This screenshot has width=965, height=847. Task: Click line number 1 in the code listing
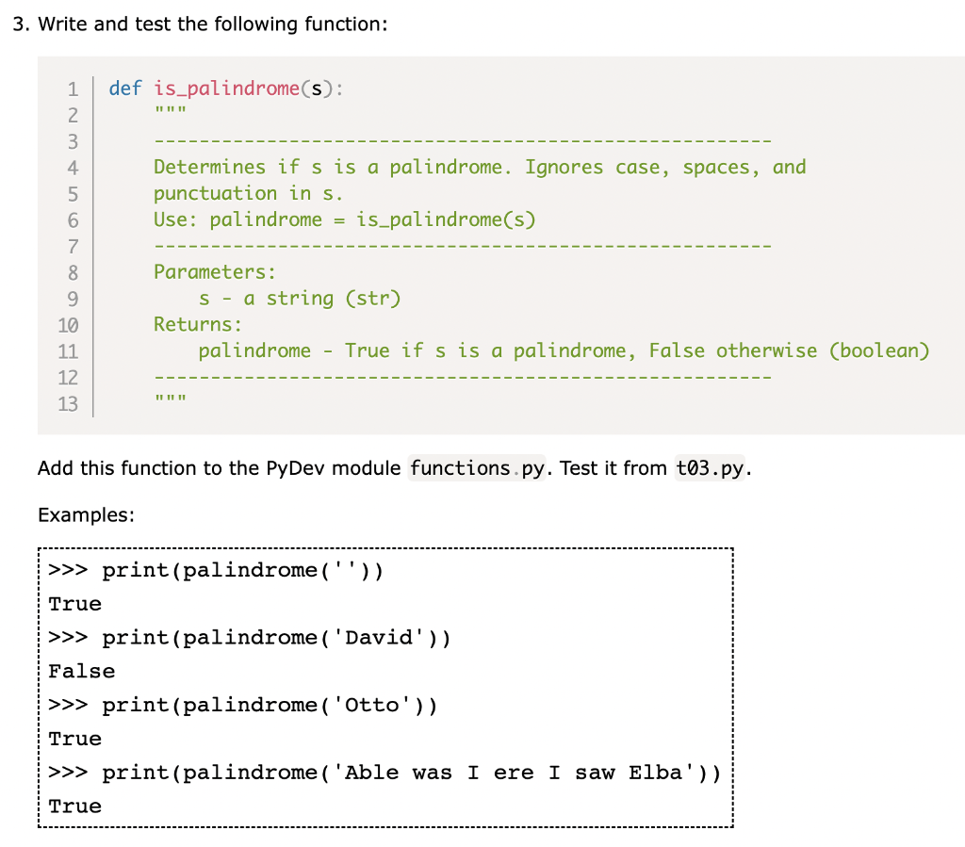tap(73, 89)
